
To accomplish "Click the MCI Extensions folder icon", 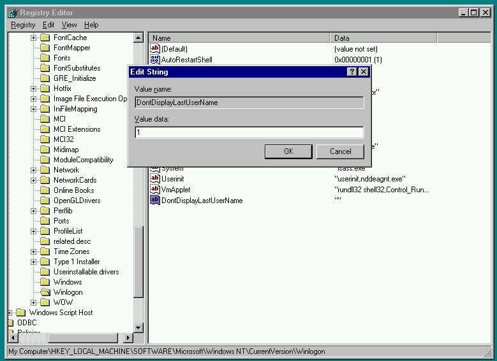I will point(45,129).
